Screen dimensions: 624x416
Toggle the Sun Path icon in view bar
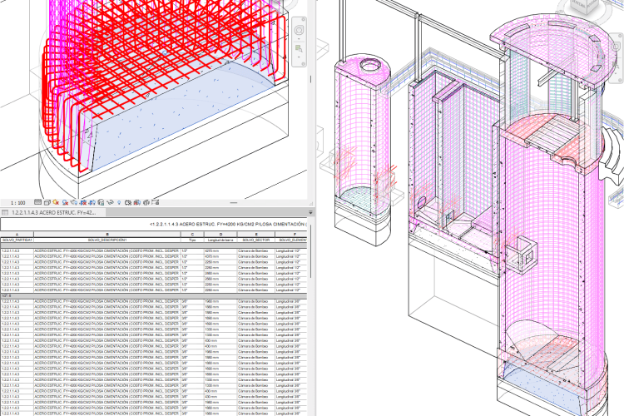coord(56,202)
